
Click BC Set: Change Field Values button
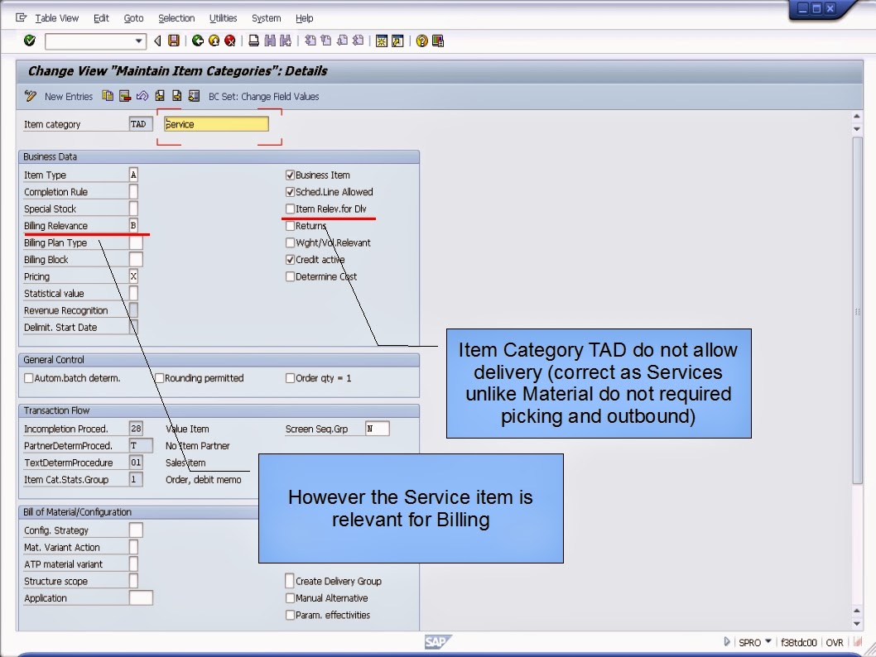[x=263, y=97]
